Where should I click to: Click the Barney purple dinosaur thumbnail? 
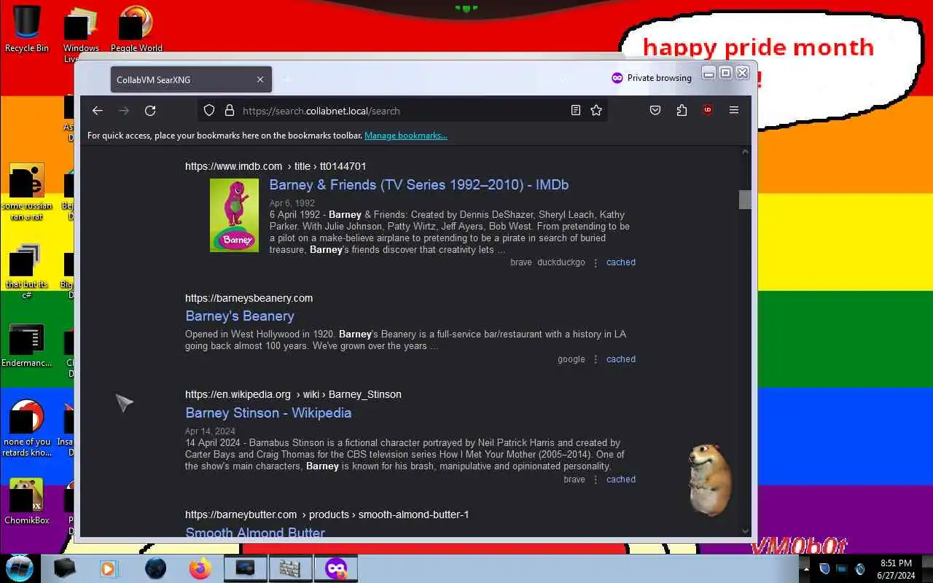[234, 215]
